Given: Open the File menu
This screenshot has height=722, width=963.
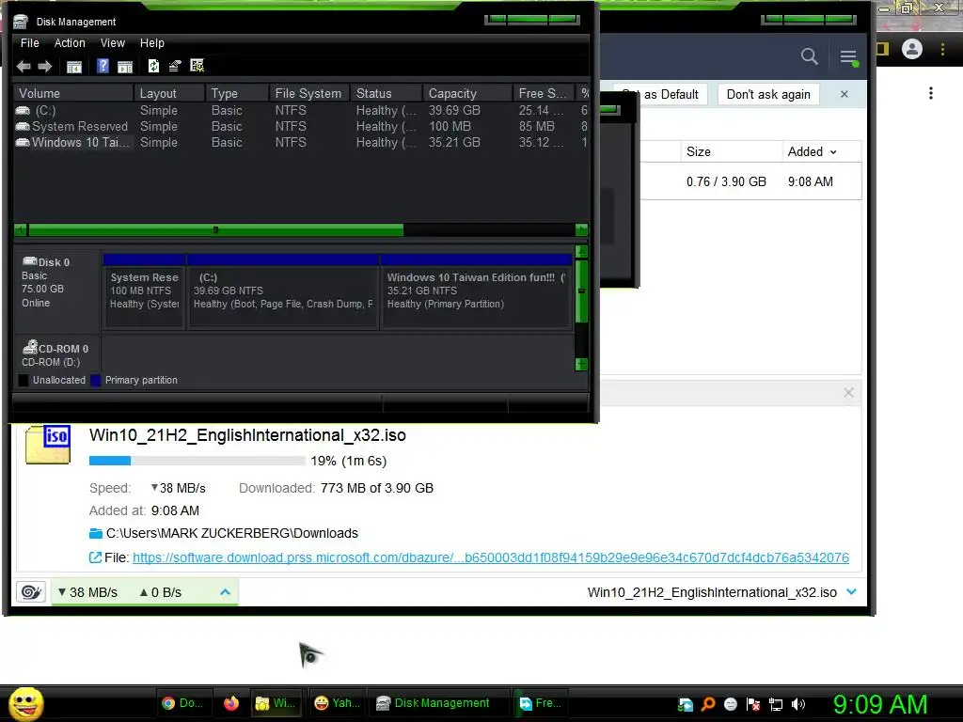Looking at the screenshot, I should [29, 43].
